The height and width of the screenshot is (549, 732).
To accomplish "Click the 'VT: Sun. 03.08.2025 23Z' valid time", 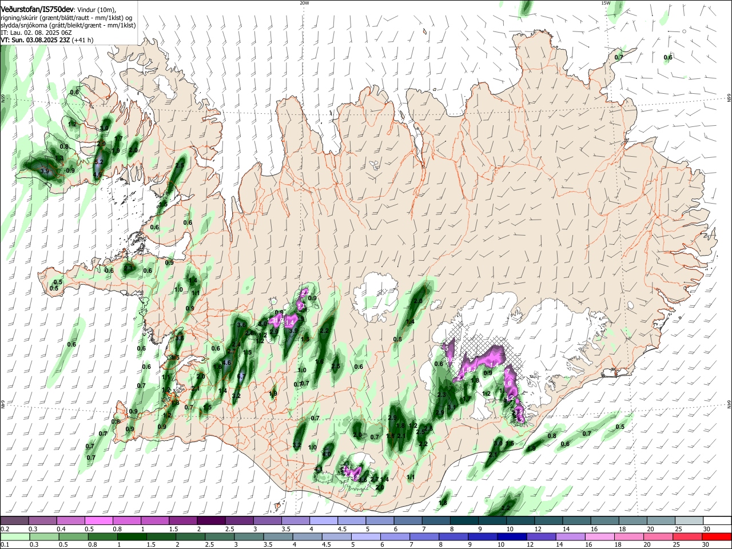I will pyautogui.click(x=35, y=40).
